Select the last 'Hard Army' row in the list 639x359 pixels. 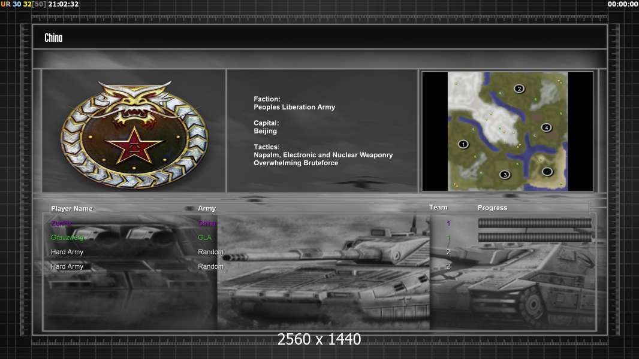[67, 266]
